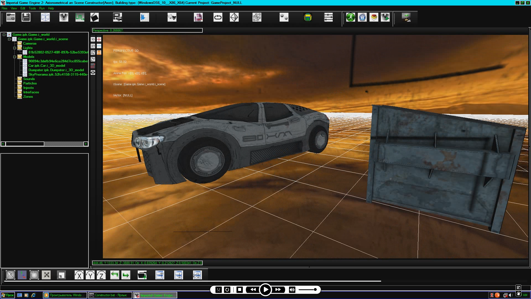Click the eagle with green arrow icon

[x=385, y=17]
